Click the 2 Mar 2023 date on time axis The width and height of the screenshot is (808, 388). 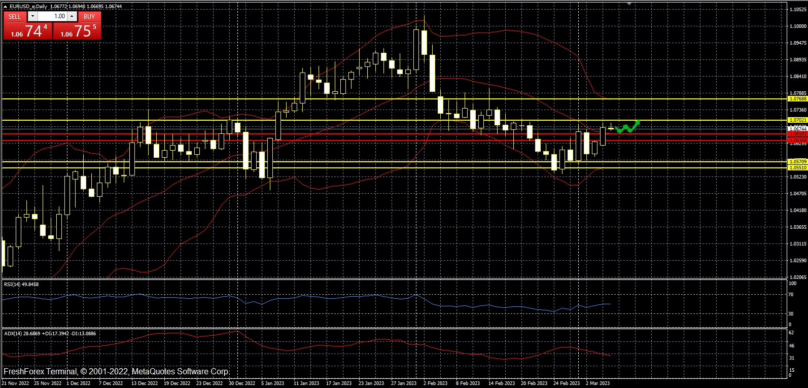[x=598, y=383]
